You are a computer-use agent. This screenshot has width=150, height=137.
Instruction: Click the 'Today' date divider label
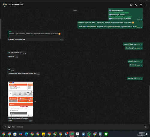pos(75,10)
